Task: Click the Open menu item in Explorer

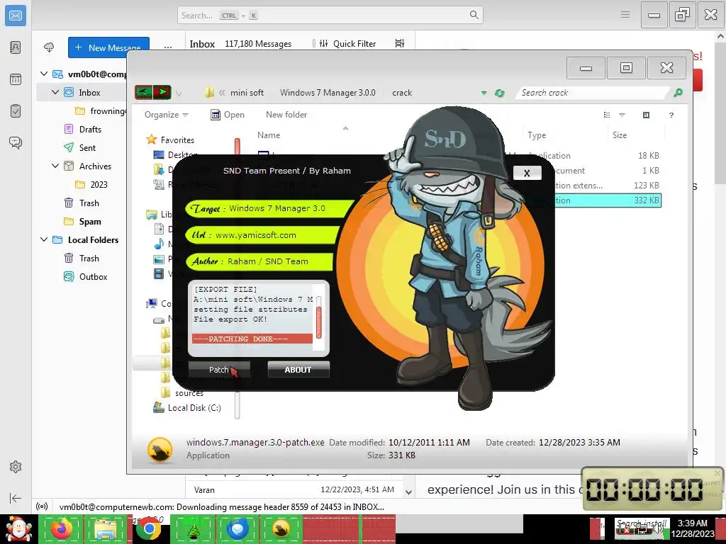Action: pyautogui.click(x=228, y=115)
